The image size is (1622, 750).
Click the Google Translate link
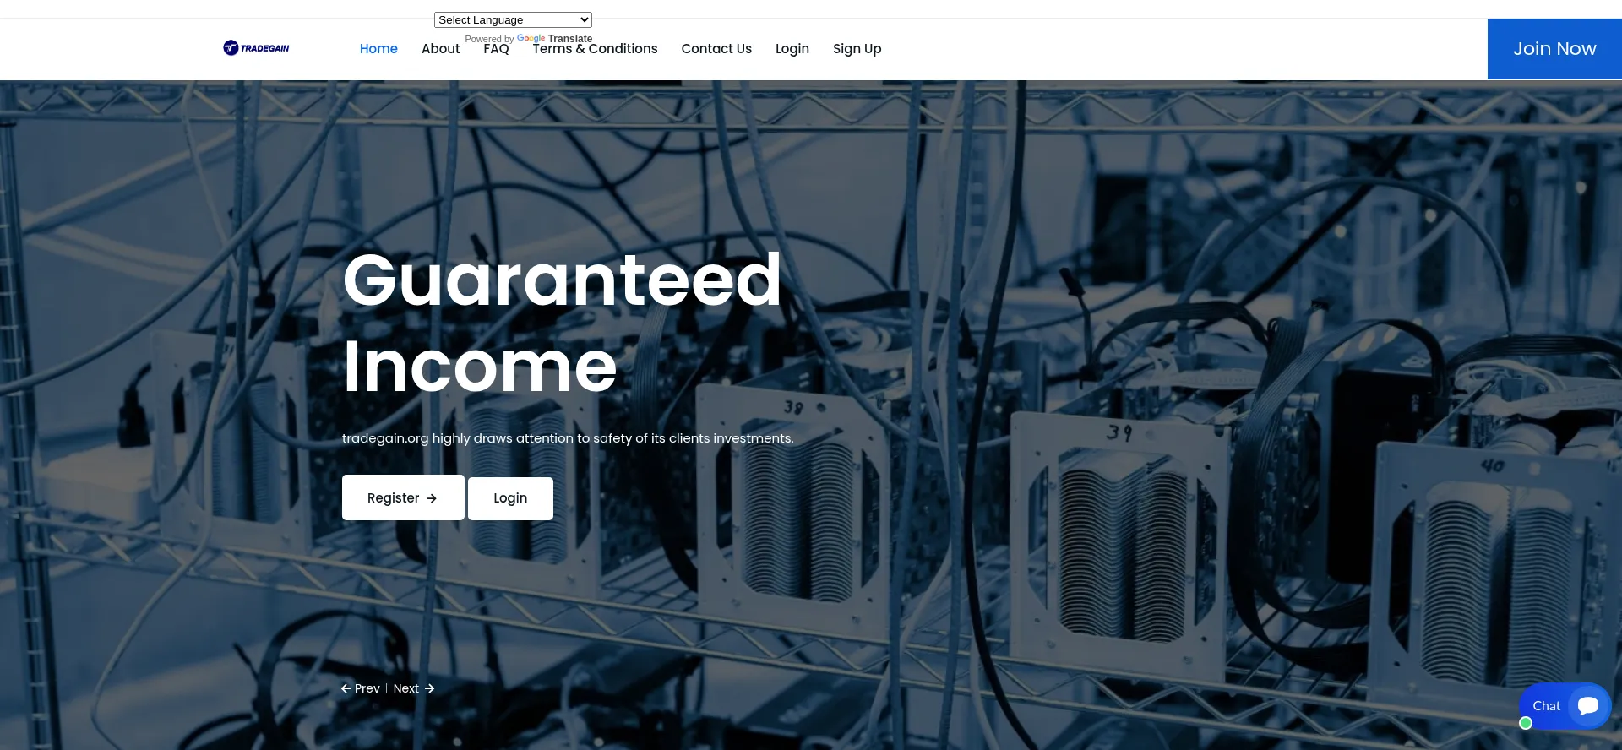pyautogui.click(x=554, y=38)
